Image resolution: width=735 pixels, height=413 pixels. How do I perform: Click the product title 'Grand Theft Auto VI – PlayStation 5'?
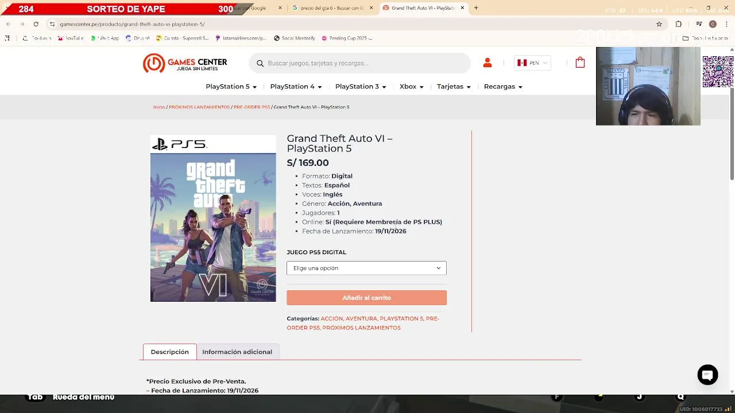pyautogui.click(x=340, y=143)
